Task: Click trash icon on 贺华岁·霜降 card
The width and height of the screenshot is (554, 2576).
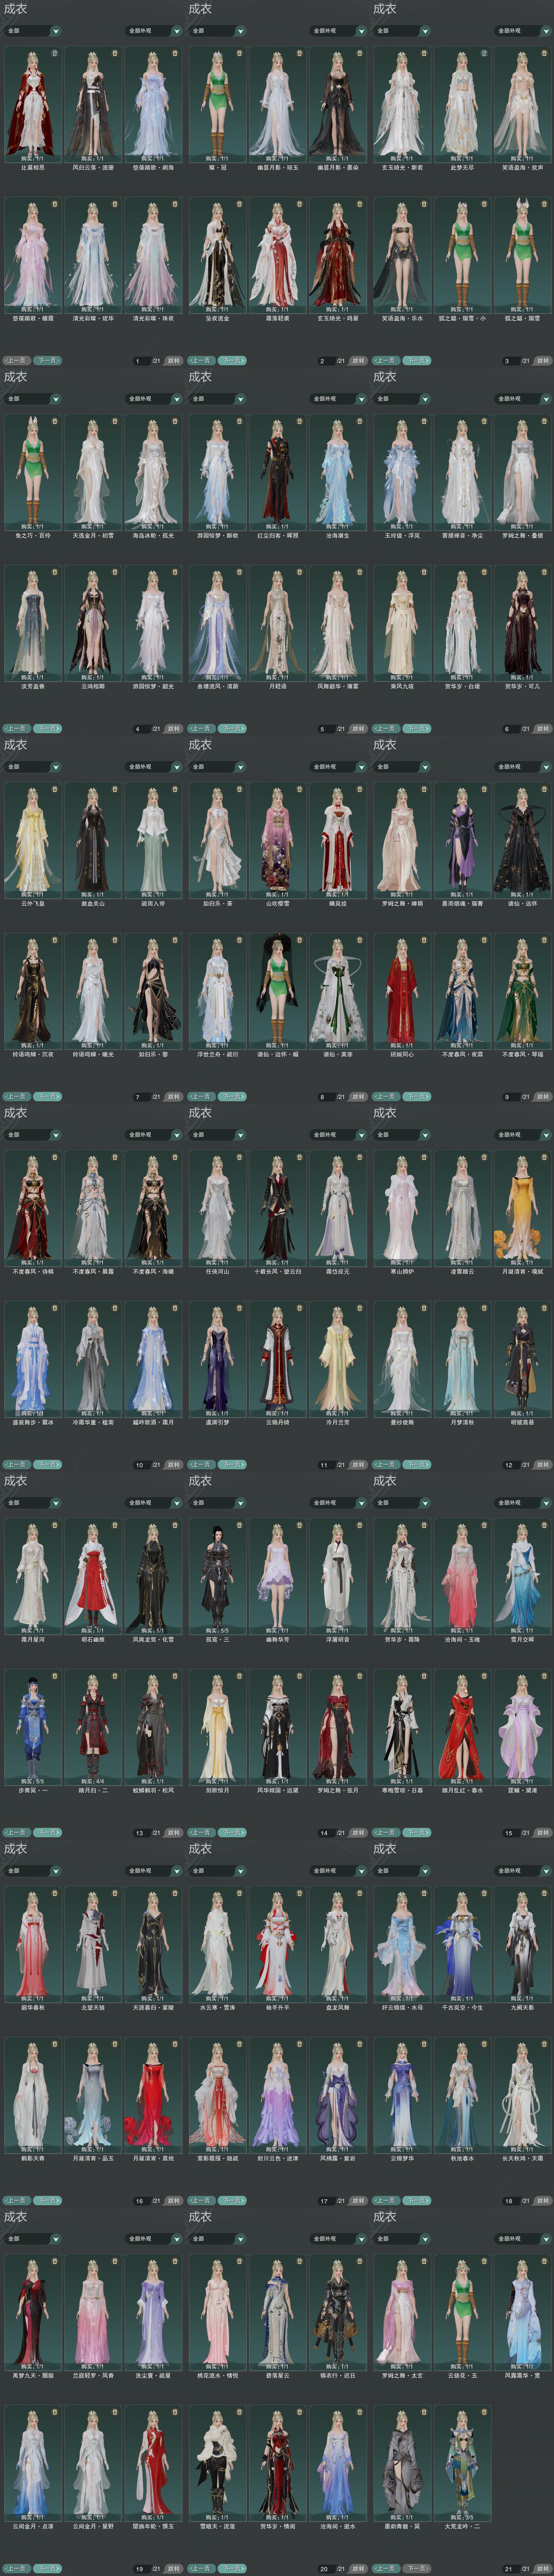Action: point(424,1525)
